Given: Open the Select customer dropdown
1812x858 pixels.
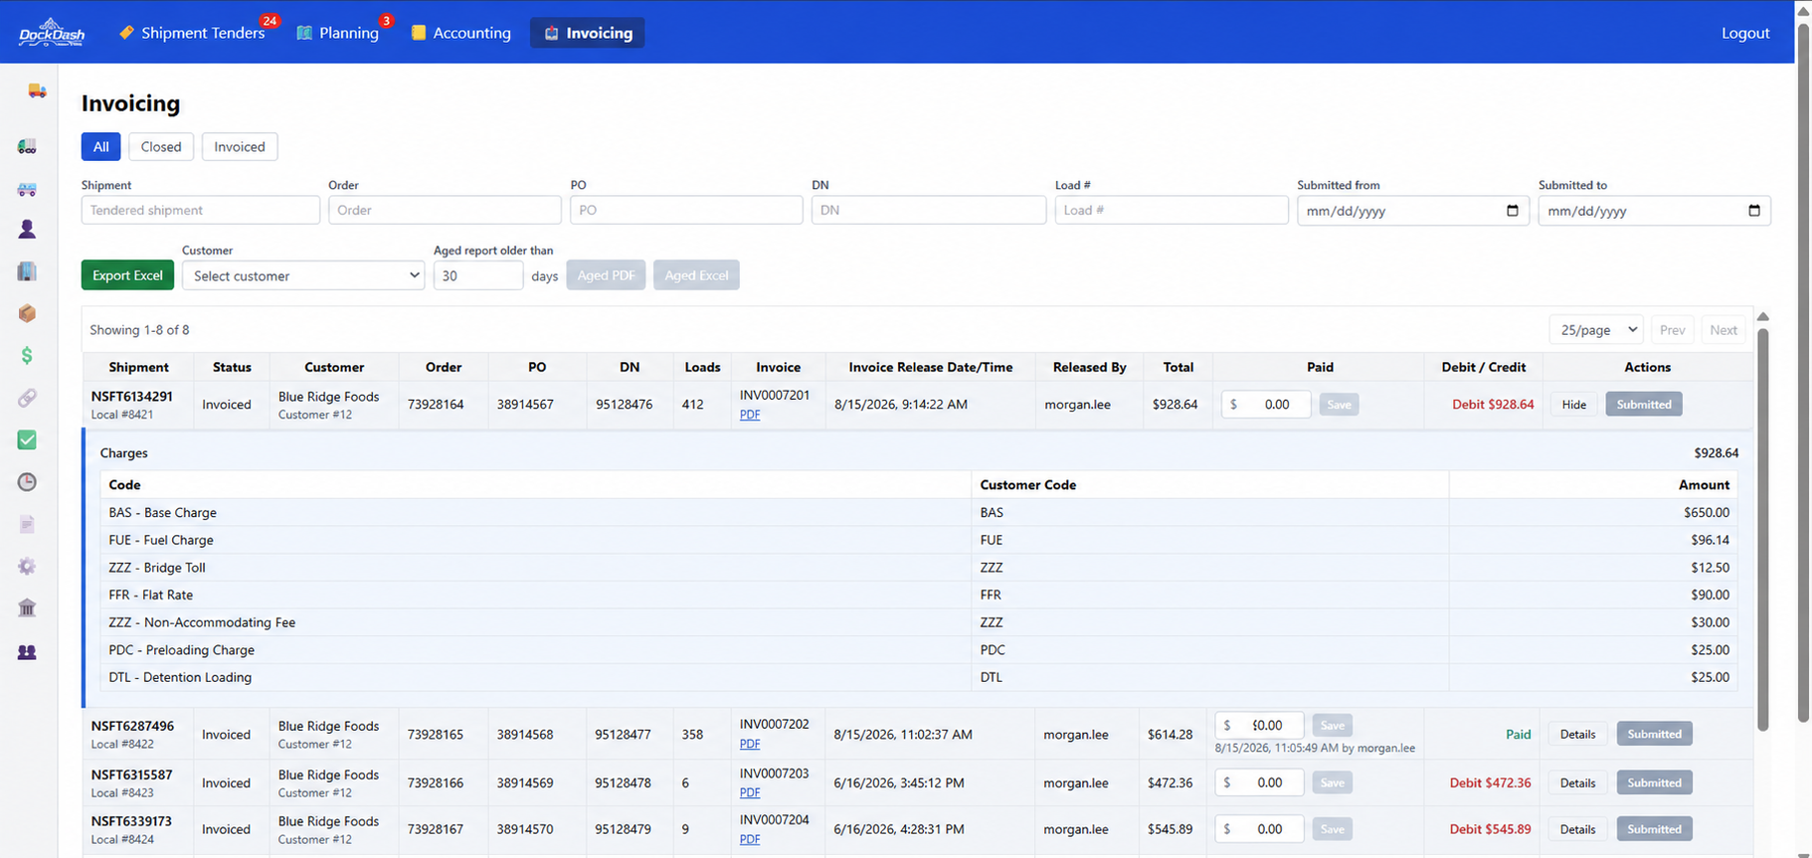Looking at the screenshot, I should tap(303, 275).
